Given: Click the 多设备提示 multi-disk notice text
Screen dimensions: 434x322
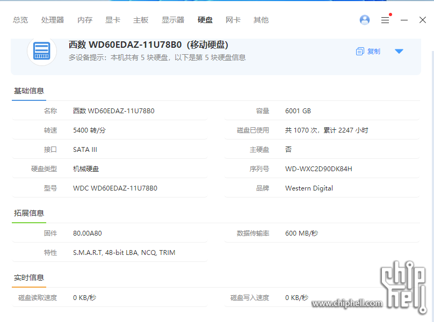Looking at the screenshot, I should point(157,57).
